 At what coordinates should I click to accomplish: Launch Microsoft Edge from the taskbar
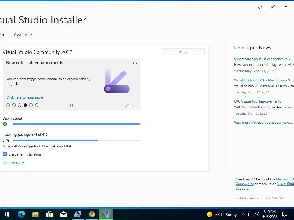(x=21, y=214)
